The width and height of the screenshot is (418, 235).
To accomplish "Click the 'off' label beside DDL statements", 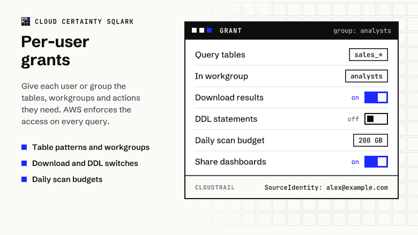I will pyautogui.click(x=353, y=119).
